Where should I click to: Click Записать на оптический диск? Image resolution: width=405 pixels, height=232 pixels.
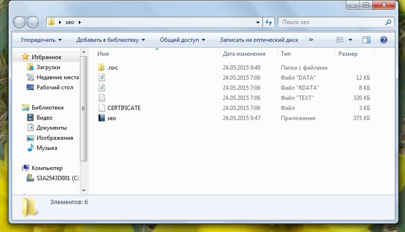[259, 40]
